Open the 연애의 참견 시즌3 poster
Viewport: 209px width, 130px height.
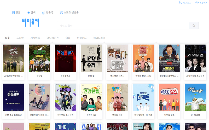[143, 58]
